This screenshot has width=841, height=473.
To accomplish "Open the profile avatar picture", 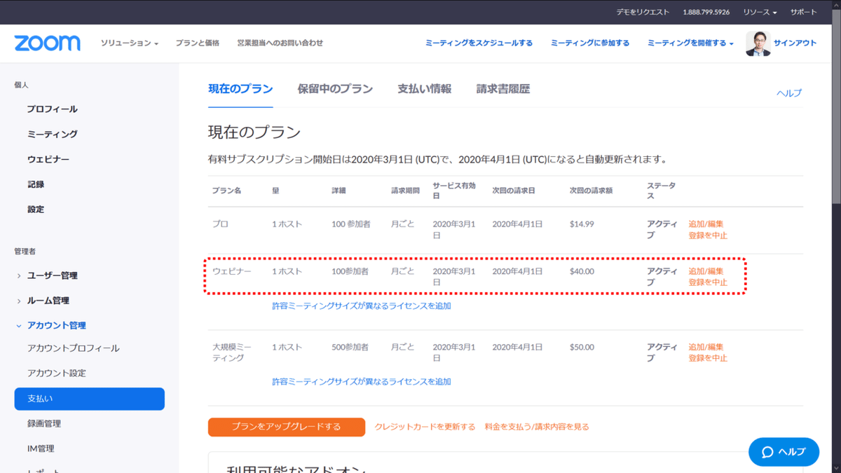I will (758, 43).
